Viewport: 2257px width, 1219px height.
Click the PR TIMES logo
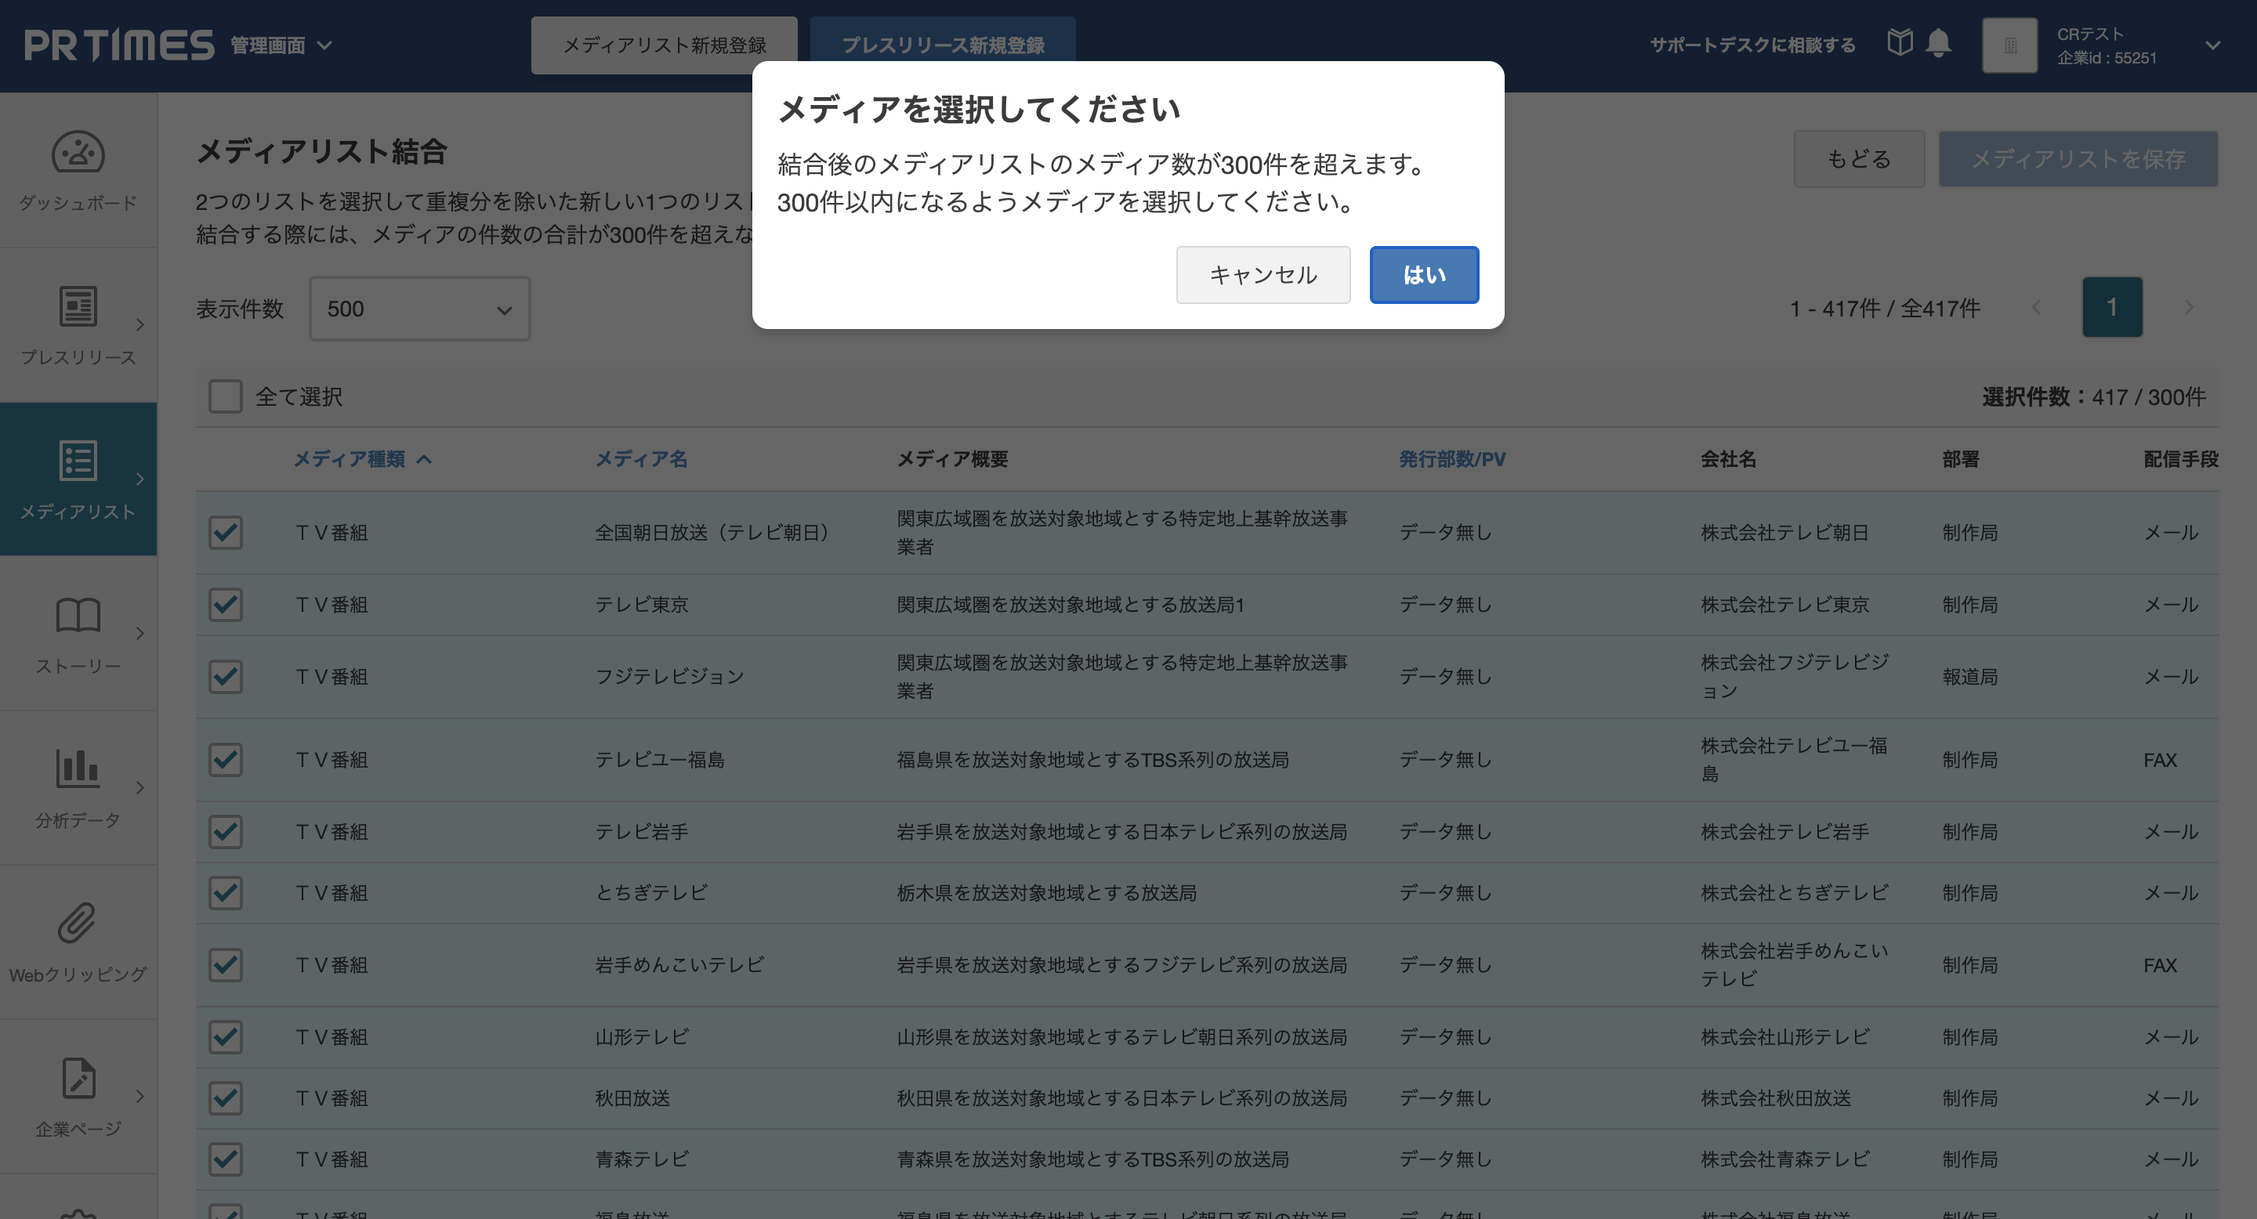point(119,45)
